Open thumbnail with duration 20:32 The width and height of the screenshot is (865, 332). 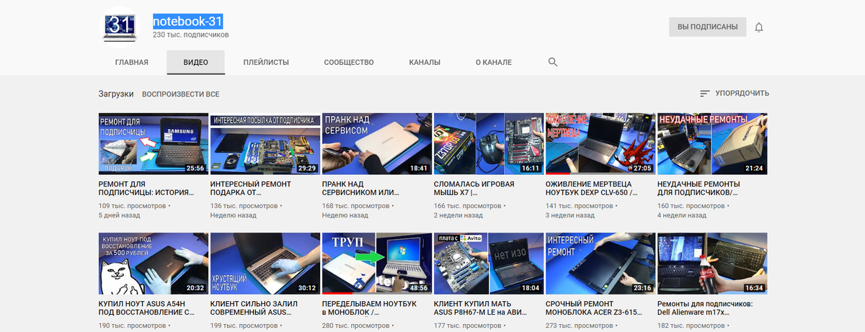click(154, 264)
